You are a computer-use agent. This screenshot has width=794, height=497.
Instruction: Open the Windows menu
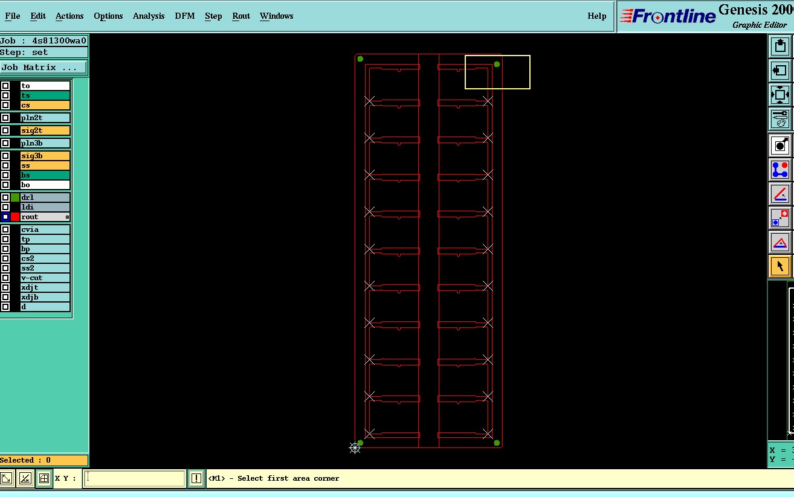(x=277, y=16)
